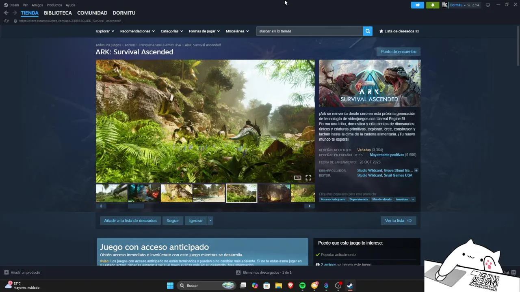The height and width of the screenshot is (292, 520).
Task: Open the green notifications bell
Action: click(x=433, y=5)
